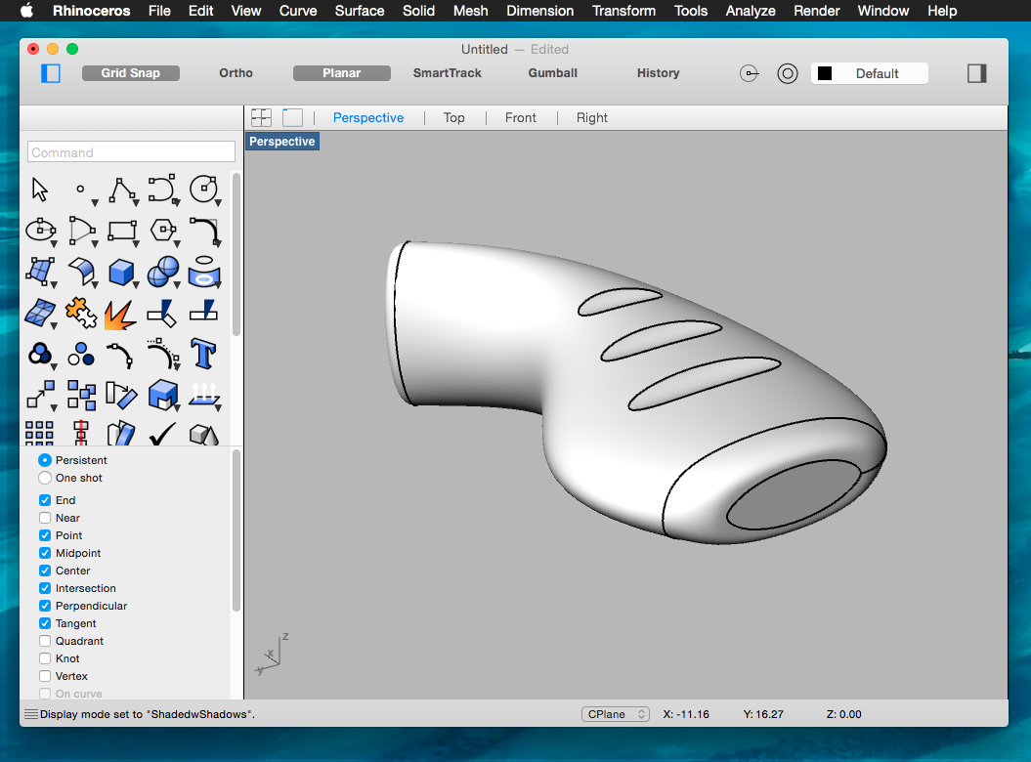Enable the SmartTrack button
1031x762 pixels.
pyautogui.click(x=448, y=73)
